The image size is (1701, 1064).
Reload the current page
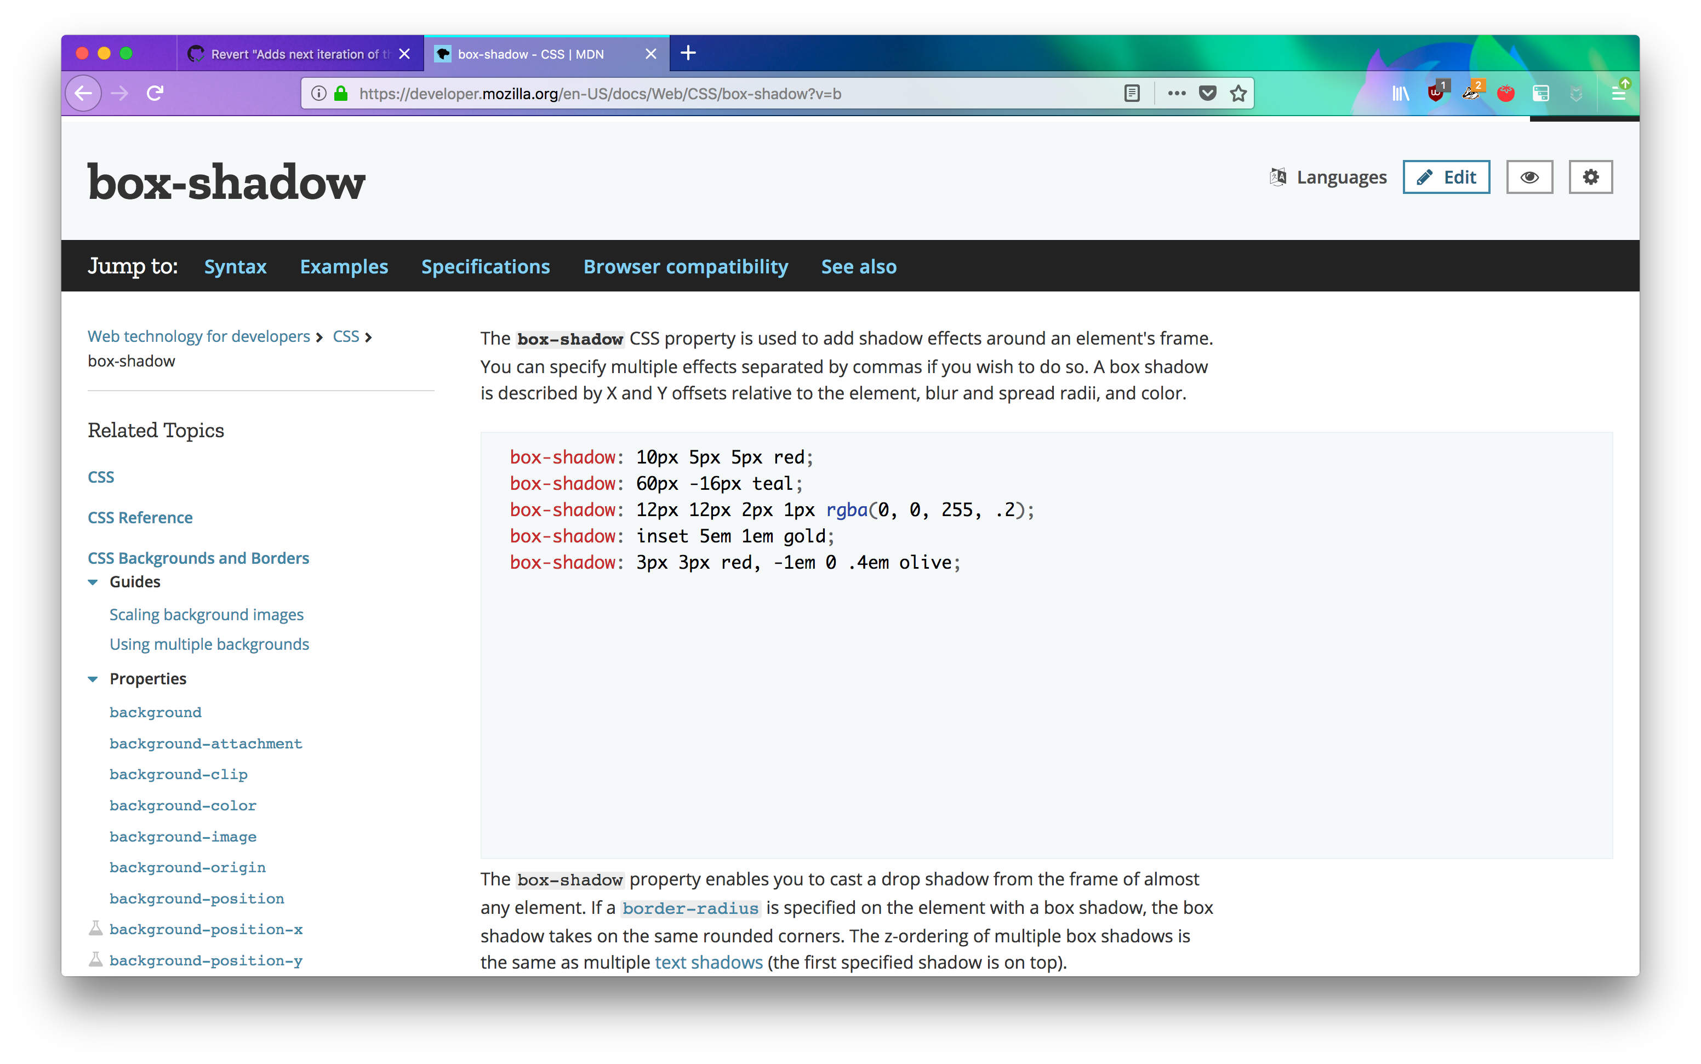click(155, 93)
